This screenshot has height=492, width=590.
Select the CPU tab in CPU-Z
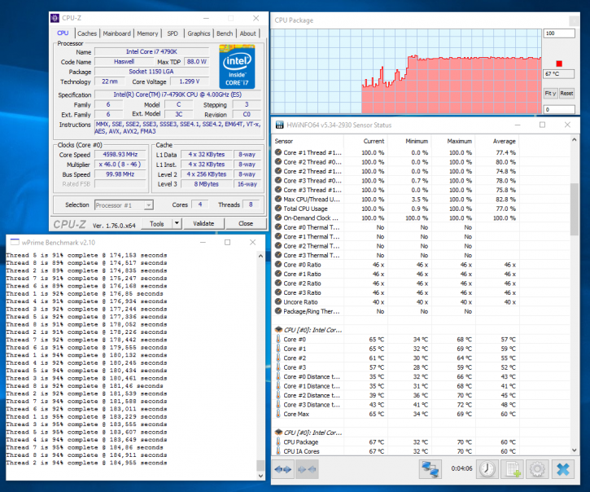(x=63, y=33)
